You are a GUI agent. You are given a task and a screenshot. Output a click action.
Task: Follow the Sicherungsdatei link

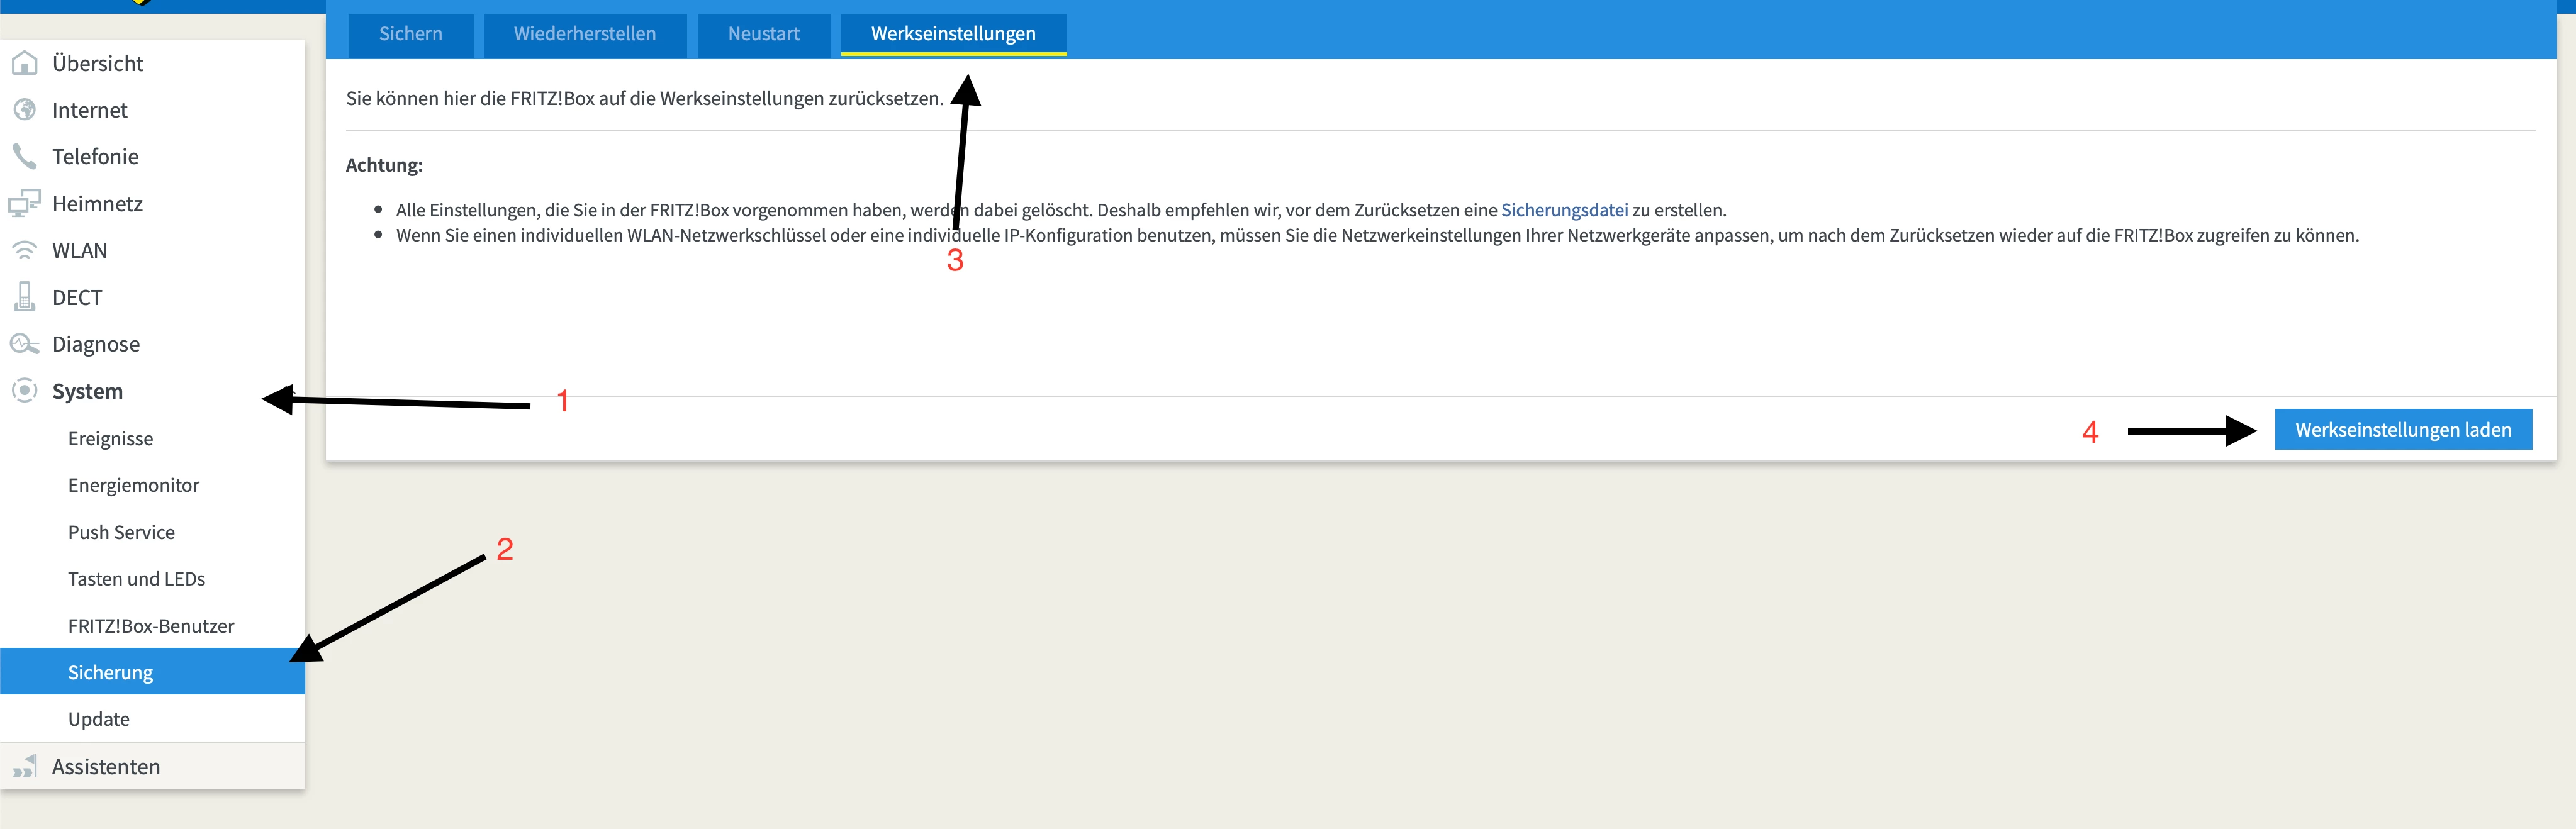1564,210
